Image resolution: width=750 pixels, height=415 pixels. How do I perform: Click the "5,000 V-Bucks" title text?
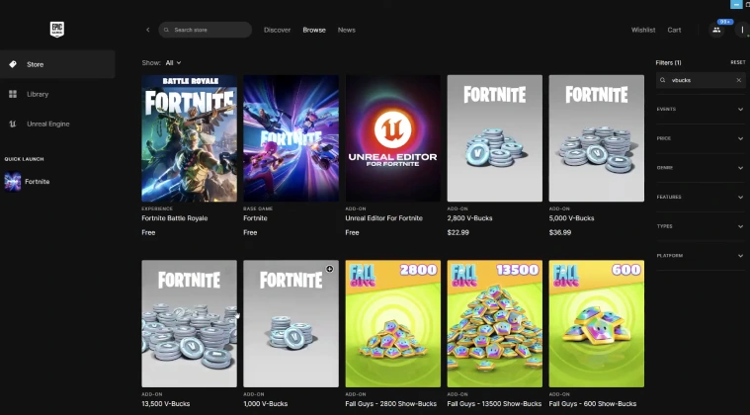[571, 218]
